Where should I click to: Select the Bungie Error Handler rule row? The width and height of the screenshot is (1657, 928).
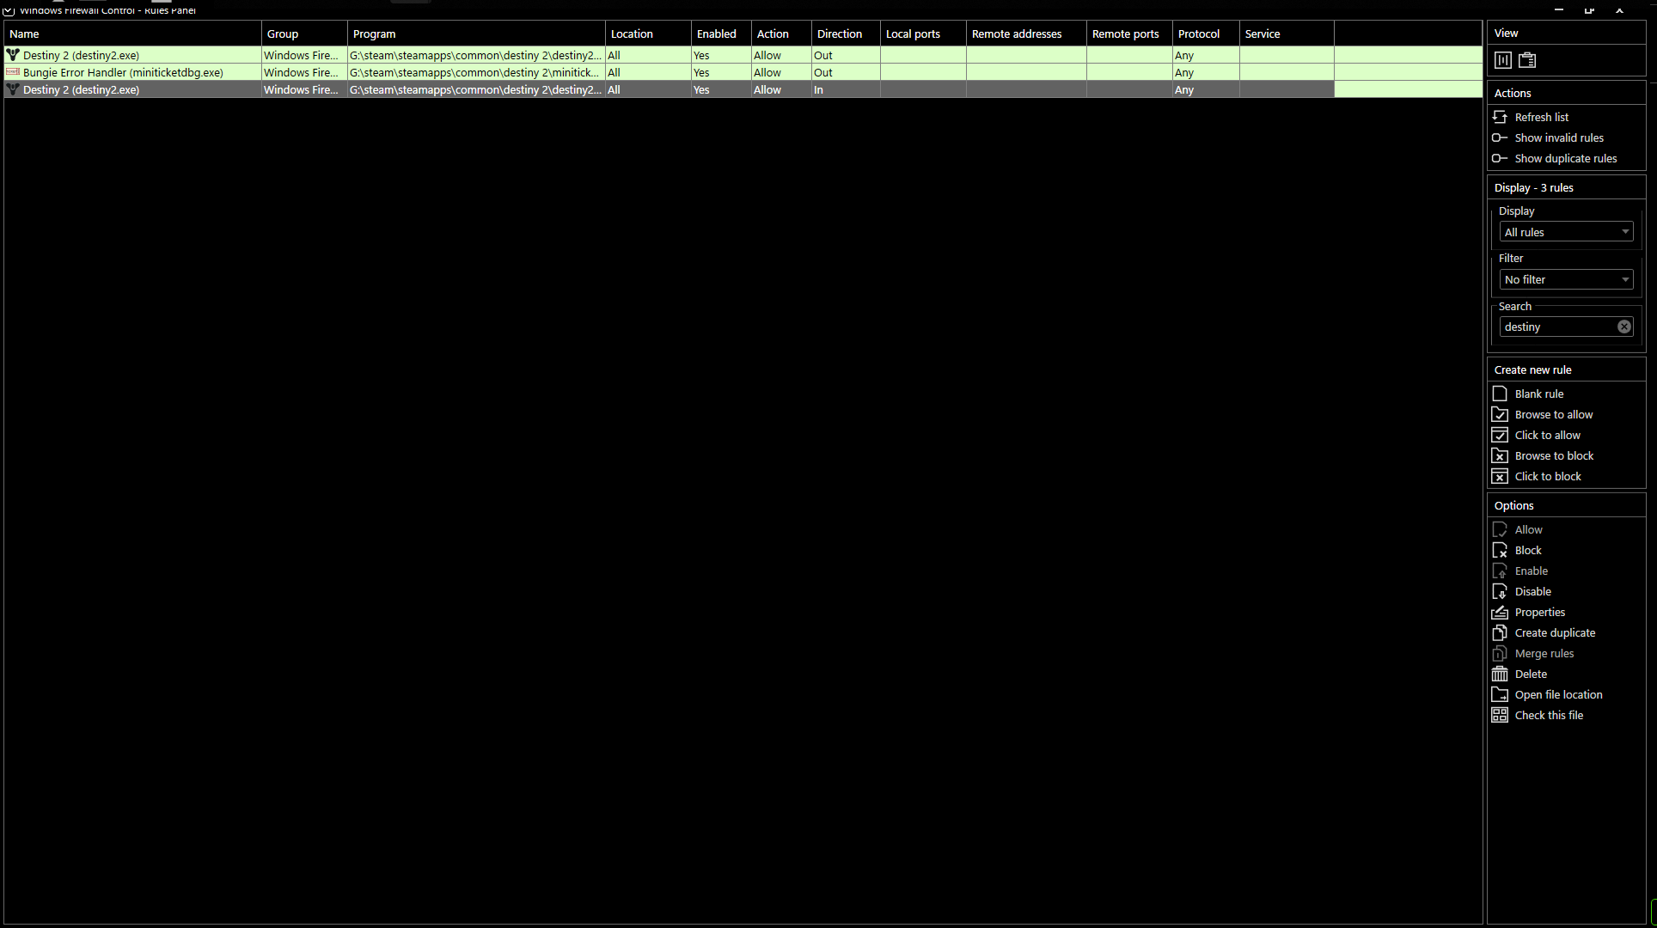[x=123, y=72]
